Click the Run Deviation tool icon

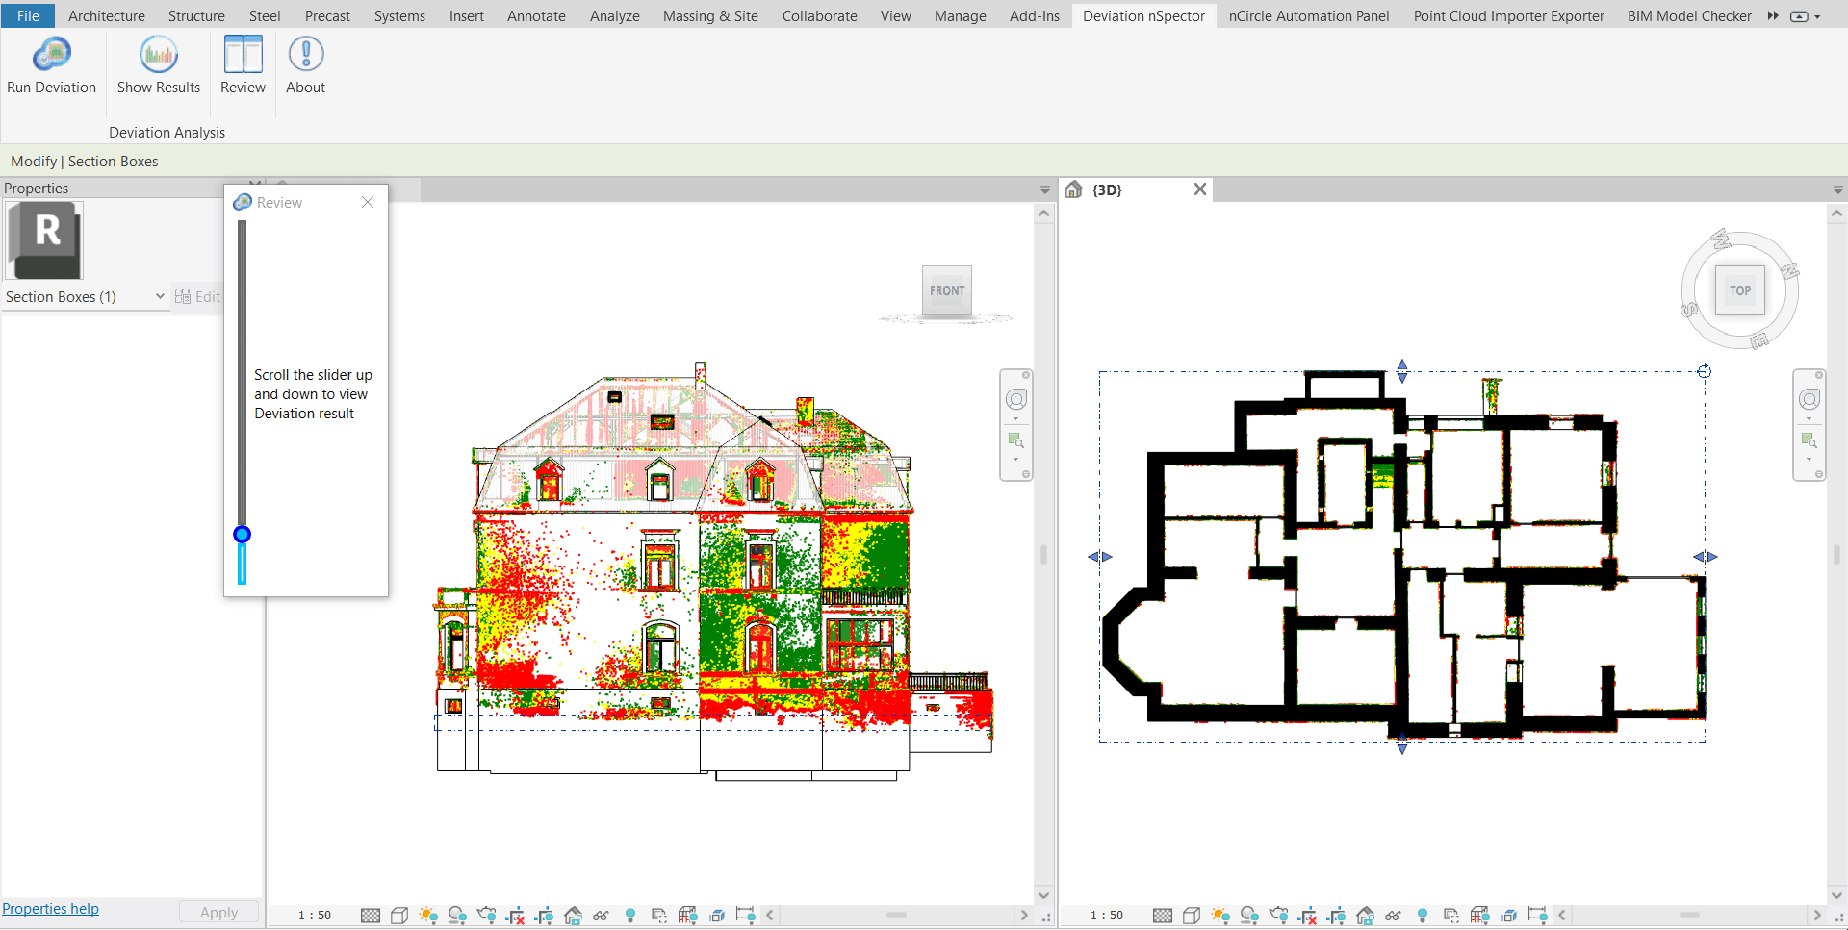click(51, 55)
